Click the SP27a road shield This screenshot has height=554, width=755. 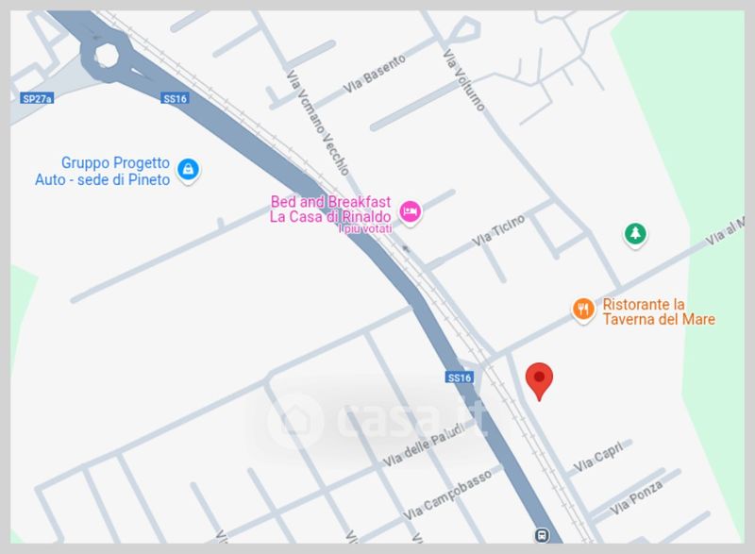point(38,99)
